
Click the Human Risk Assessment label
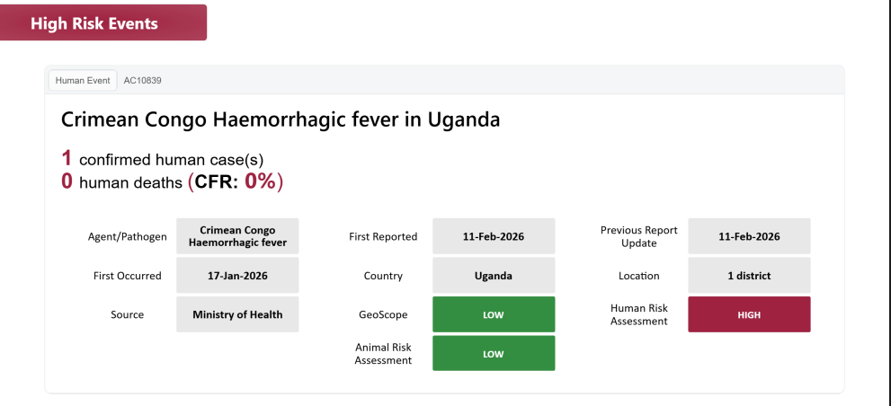coord(639,314)
